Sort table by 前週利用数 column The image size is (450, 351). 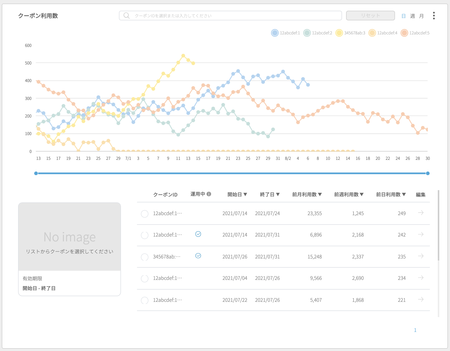point(349,194)
